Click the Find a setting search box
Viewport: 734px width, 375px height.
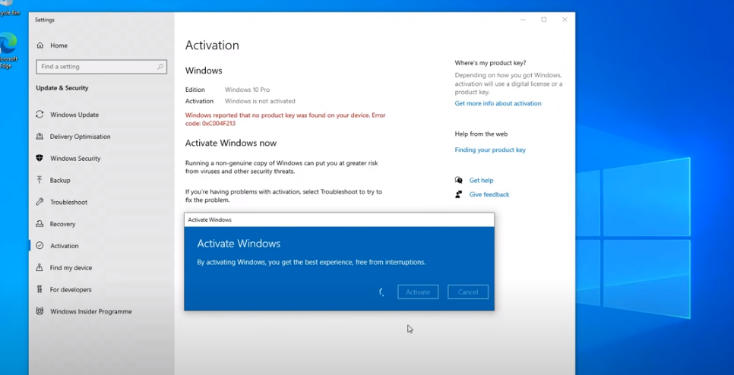tap(95, 67)
